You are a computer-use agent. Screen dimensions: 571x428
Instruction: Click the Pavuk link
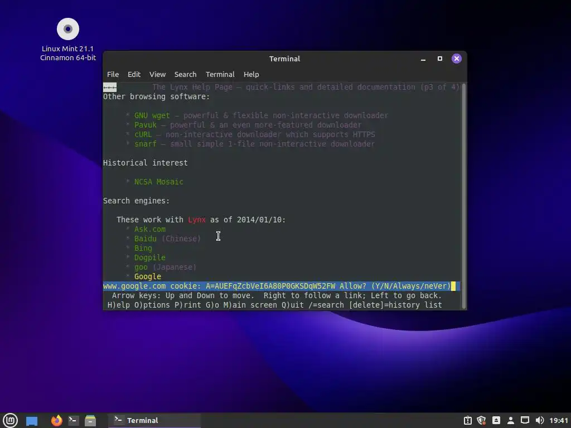(146, 125)
